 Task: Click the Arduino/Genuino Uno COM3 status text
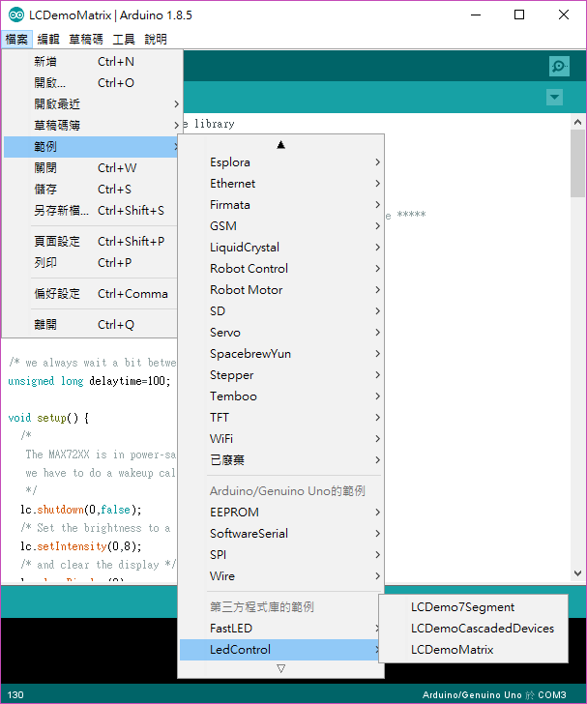pos(494,695)
